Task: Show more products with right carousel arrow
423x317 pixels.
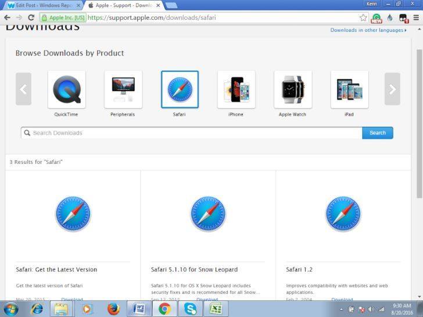Action: pos(392,89)
